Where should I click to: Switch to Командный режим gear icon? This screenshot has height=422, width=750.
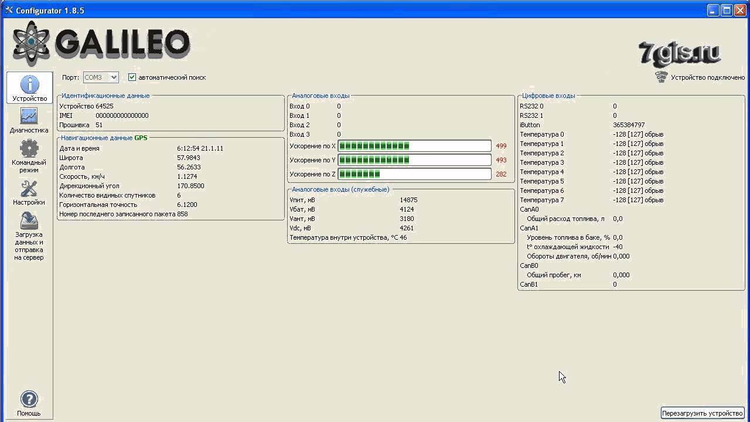29,149
